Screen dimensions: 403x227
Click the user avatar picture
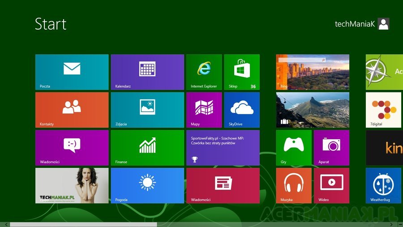pos(383,24)
